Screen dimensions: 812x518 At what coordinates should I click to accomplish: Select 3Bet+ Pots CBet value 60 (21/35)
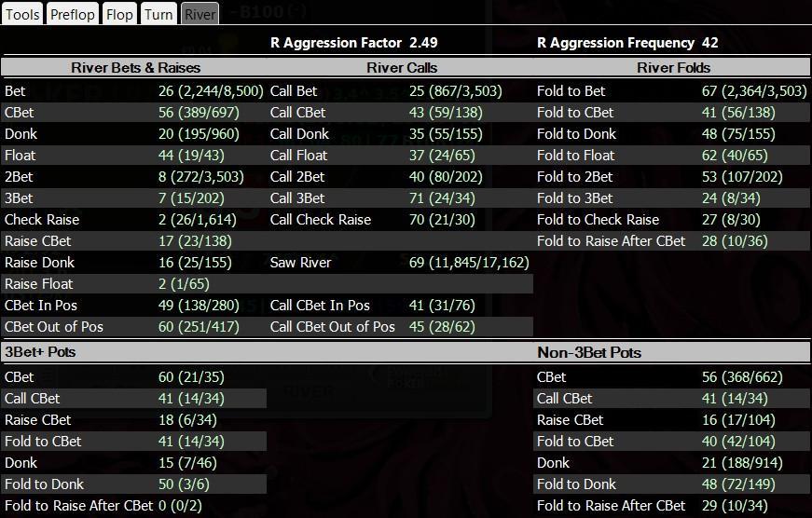pyautogui.click(x=191, y=377)
